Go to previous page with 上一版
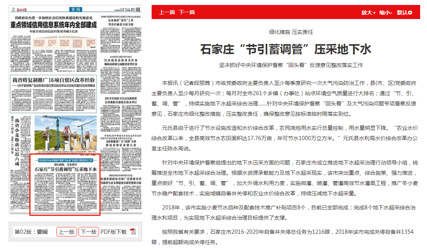 pos(67,231)
